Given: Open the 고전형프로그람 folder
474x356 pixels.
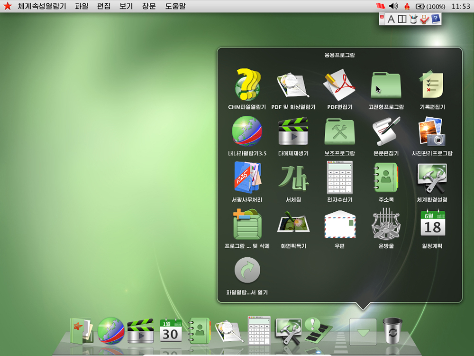Looking at the screenshot, I should point(386,85).
